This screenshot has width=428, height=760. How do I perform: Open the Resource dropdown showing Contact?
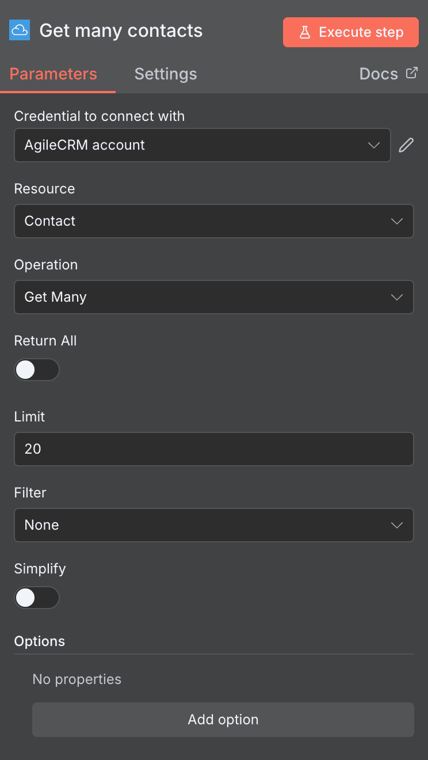click(x=214, y=221)
